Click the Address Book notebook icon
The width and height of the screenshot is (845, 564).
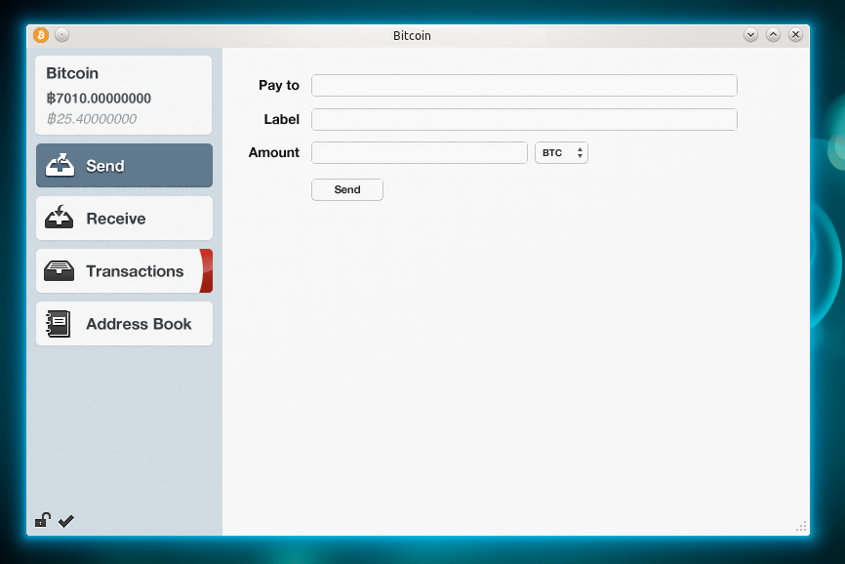59,324
